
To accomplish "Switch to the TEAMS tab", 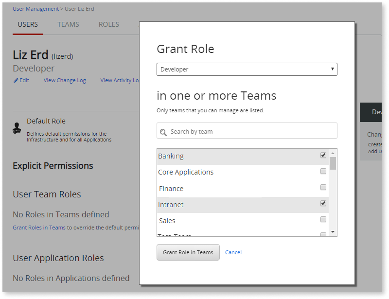I will pos(68,24).
